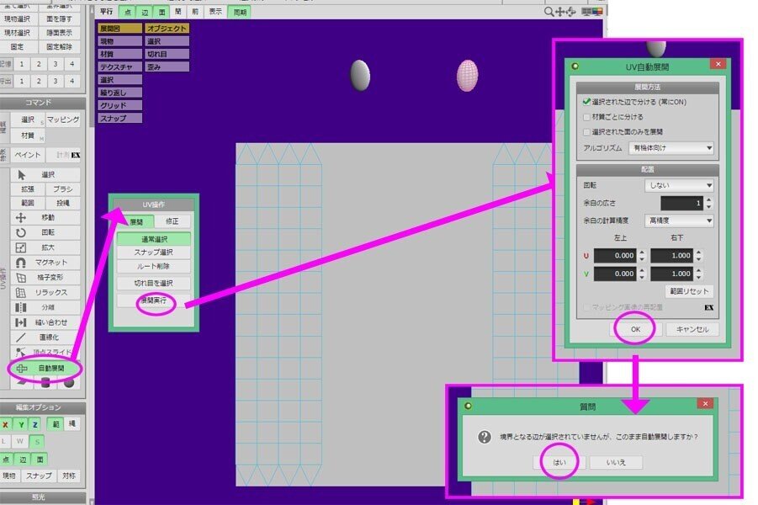
Task: Activate the 格子変形 lattice deform tool
Action: point(45,278)
